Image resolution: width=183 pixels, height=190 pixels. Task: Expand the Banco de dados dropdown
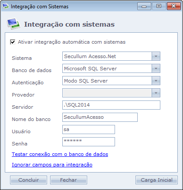click(x=156, y=69)
